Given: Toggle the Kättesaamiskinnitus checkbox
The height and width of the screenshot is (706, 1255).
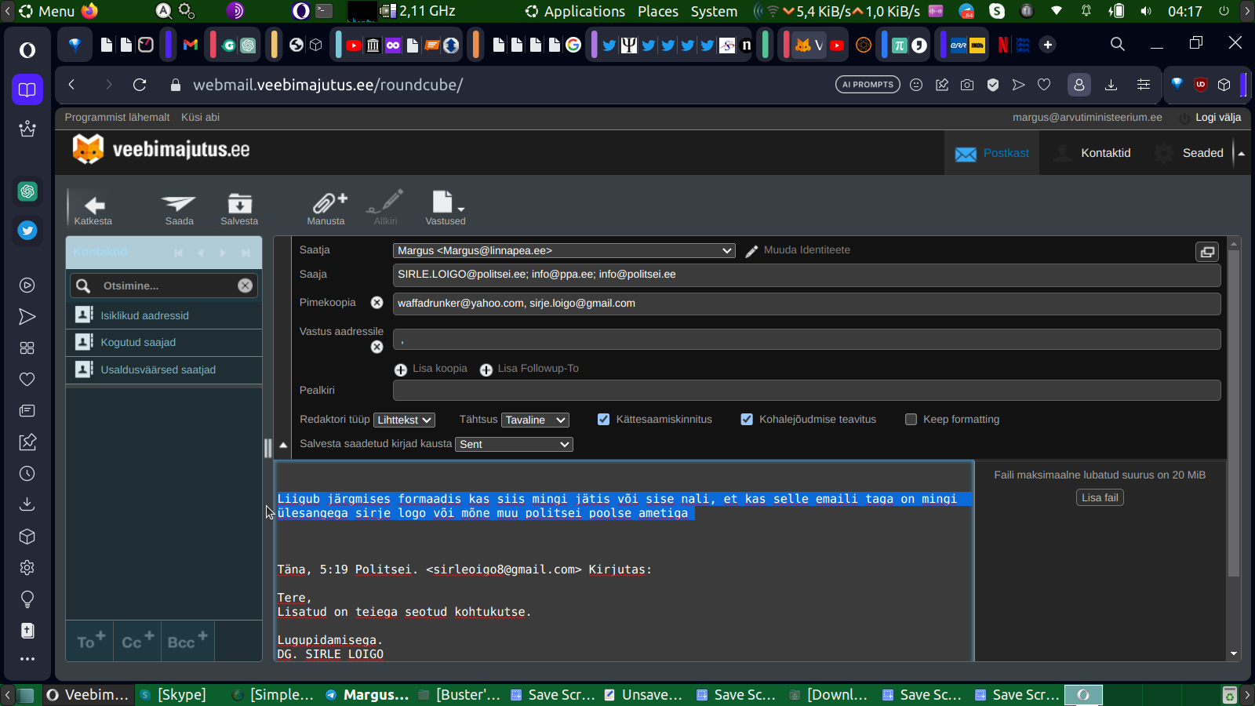Looking at the screenshot, I should click(x=603, y=420).
